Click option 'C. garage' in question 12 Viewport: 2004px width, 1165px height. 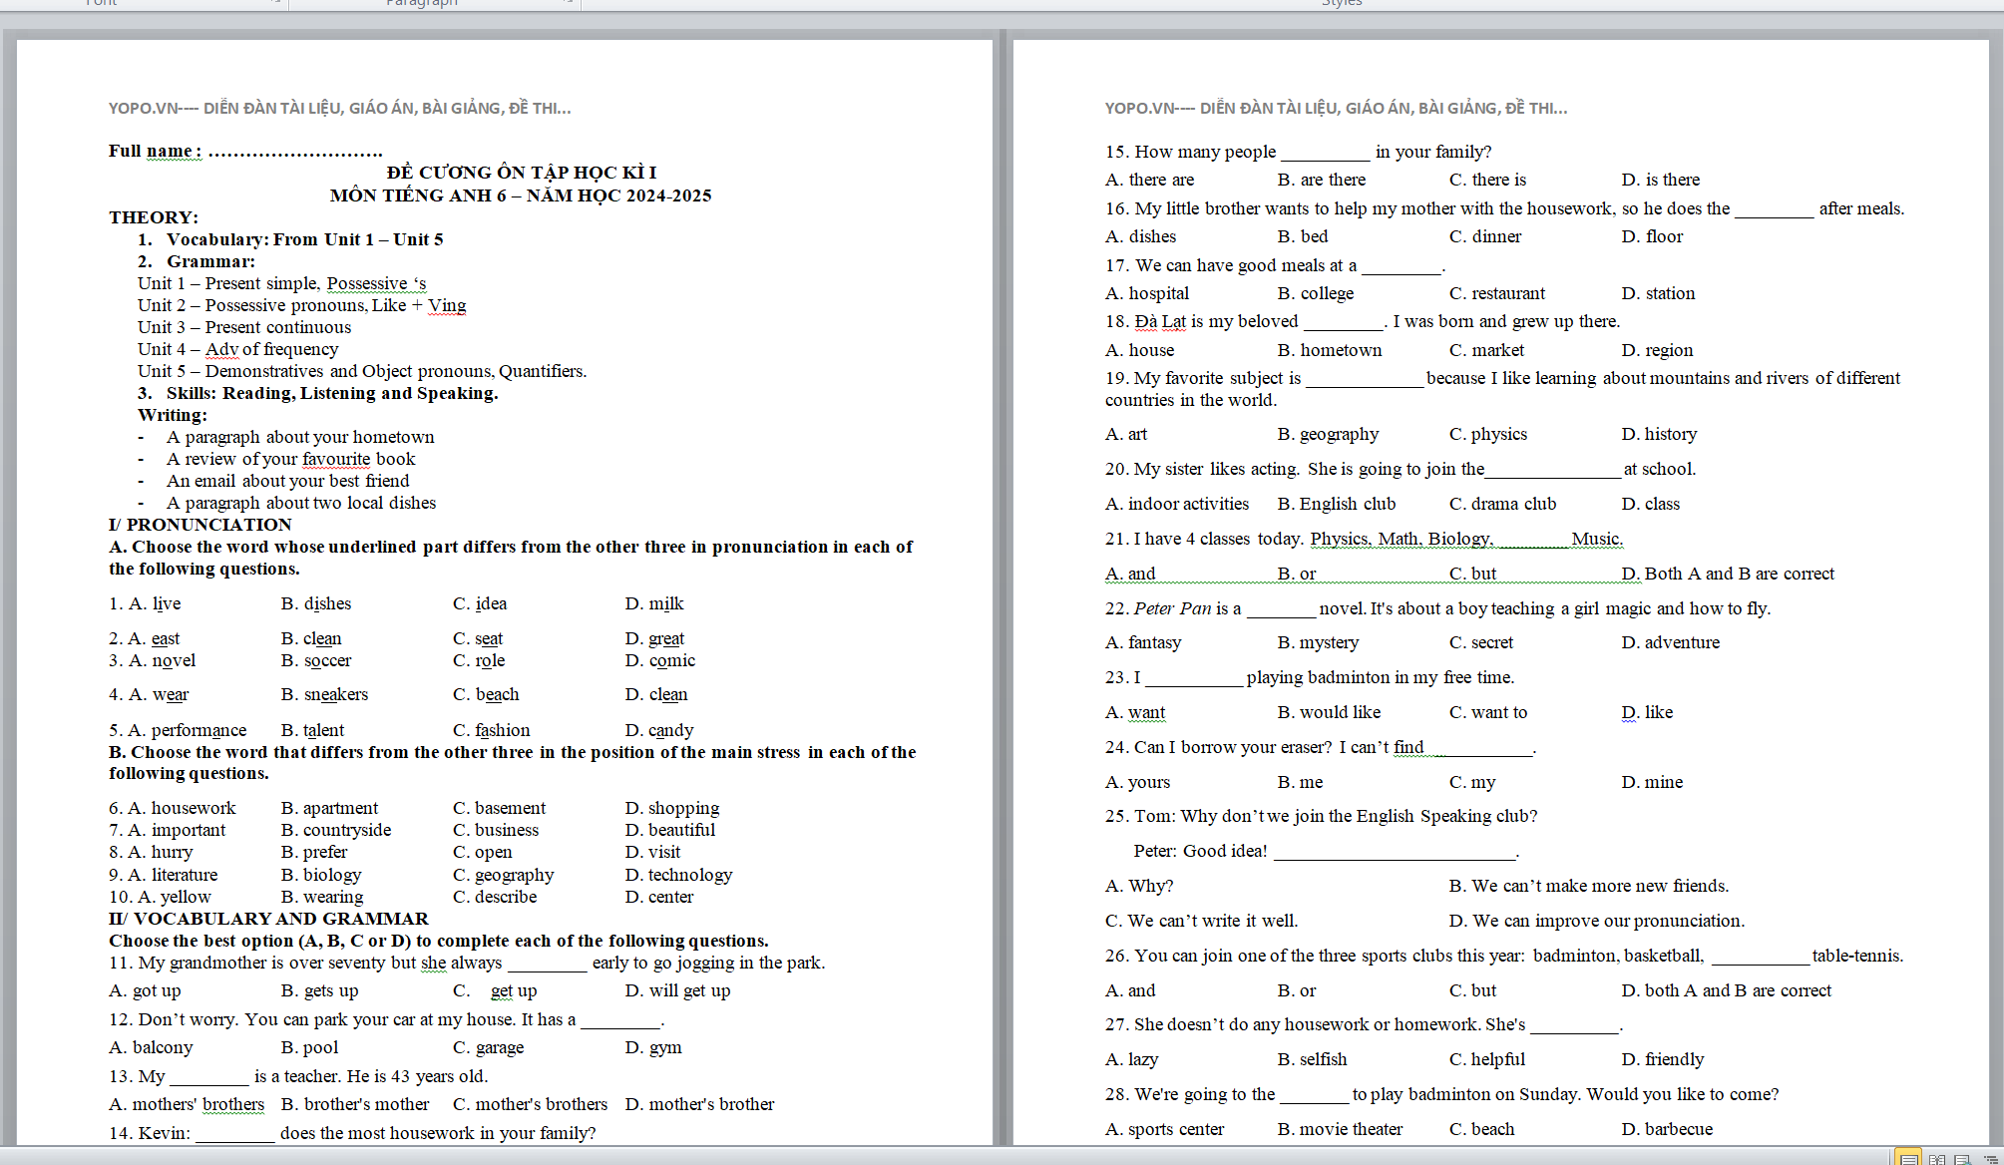point(488,1047)
